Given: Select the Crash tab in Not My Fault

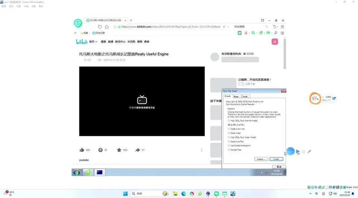Looking at the screenshot, I should 227,96.
